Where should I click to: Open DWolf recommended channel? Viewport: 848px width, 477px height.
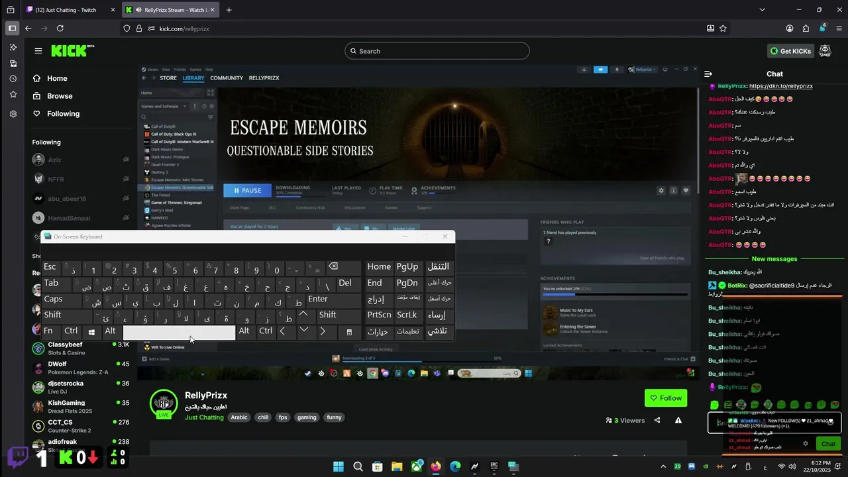pyautogui.click(x=79, y=368)
